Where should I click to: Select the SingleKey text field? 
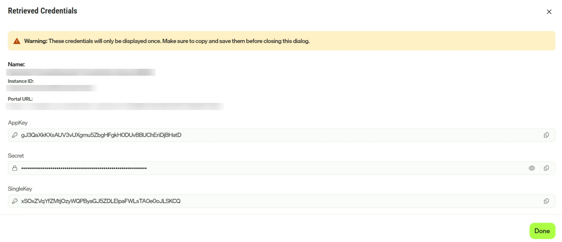(x=281, y=201)
